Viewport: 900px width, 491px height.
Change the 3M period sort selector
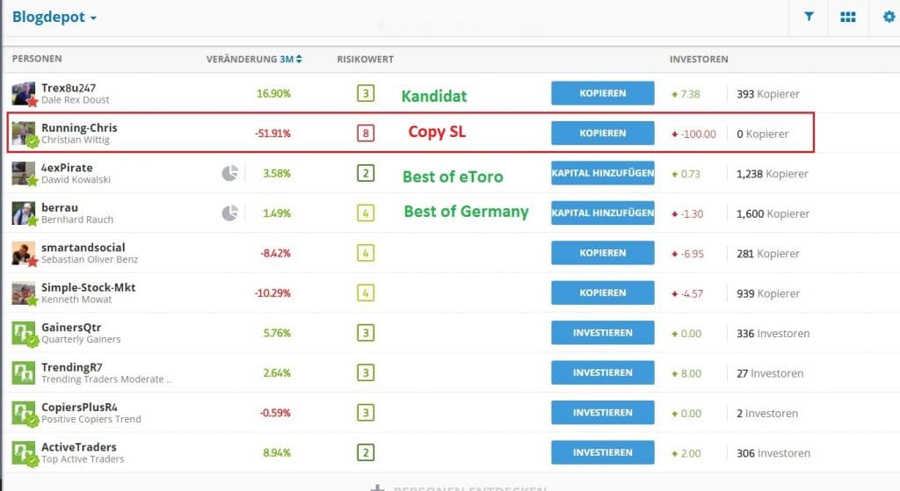[x=291, y=59]
